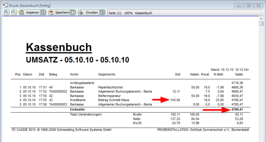Click the Haben column header
The height and width of the screenshot is (142, 266).
pos(195,74)
